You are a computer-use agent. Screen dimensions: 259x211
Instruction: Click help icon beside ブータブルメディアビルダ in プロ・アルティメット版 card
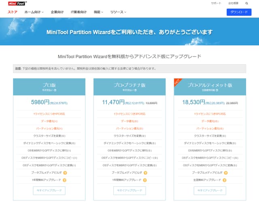click(x=226, y=173)
